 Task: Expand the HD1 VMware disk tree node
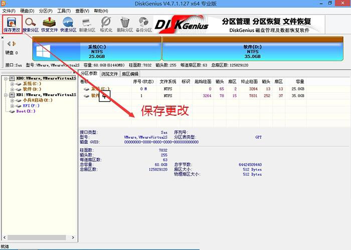5,95
